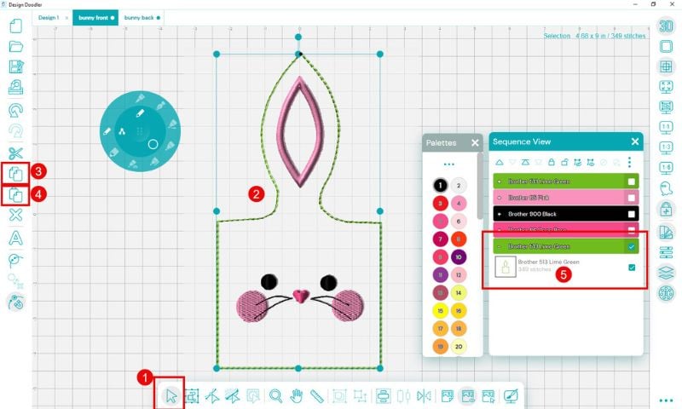Collapse the selected Lime Green color group
The height and width of the screenshot is (409, 682).
coord(500,247)
